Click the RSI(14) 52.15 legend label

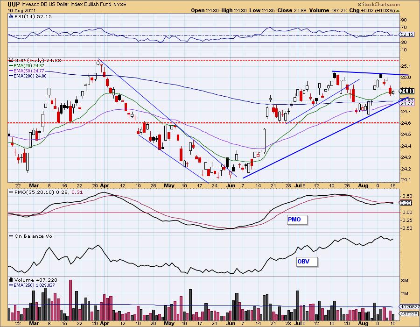(x=33, y=16)
